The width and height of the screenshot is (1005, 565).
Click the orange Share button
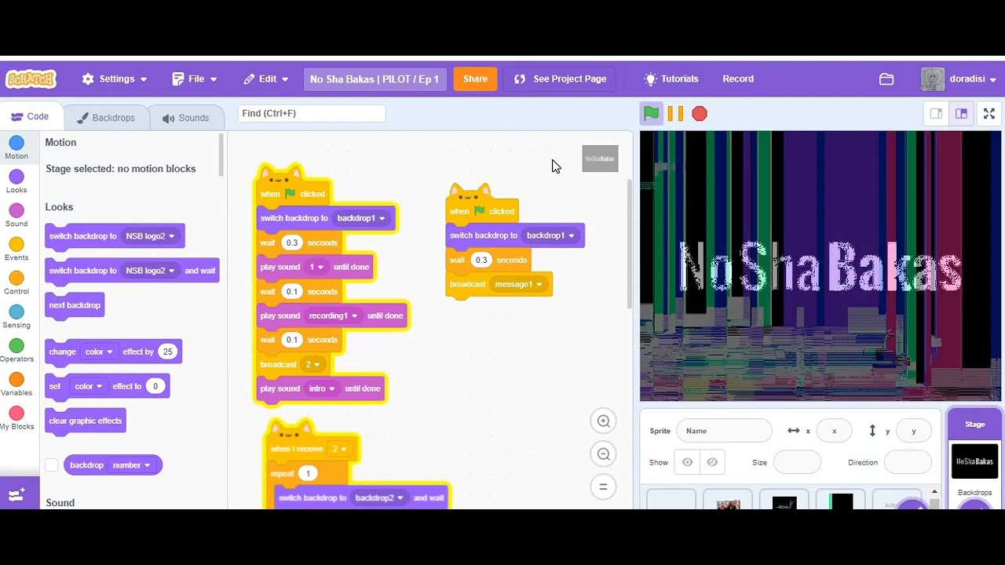[x=475, y=79]
